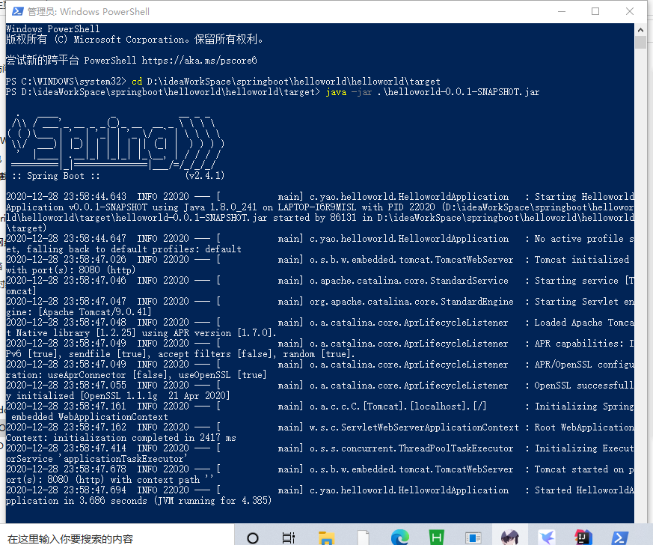Click 'started by 86131' text
The height and width of the screenshot is (545, 653).
314,218
